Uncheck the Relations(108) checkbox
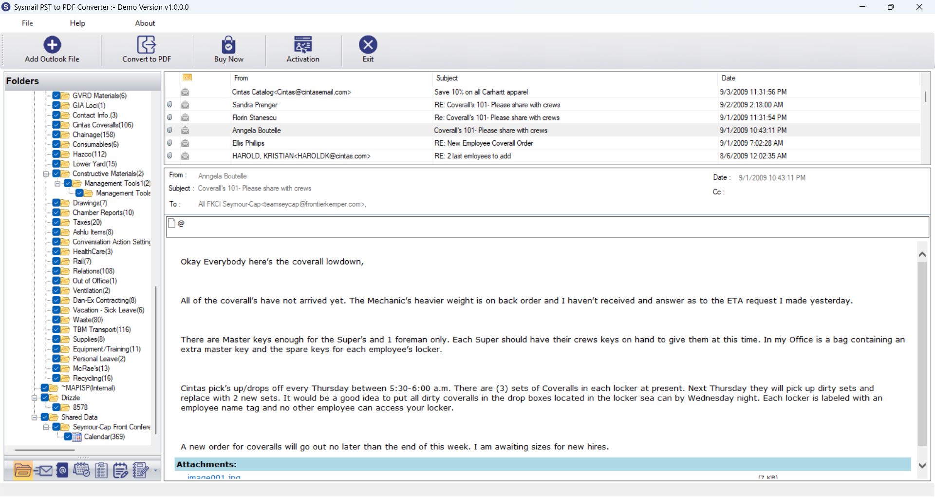Viewport: 935px width, 497px height. pos(56,271)
